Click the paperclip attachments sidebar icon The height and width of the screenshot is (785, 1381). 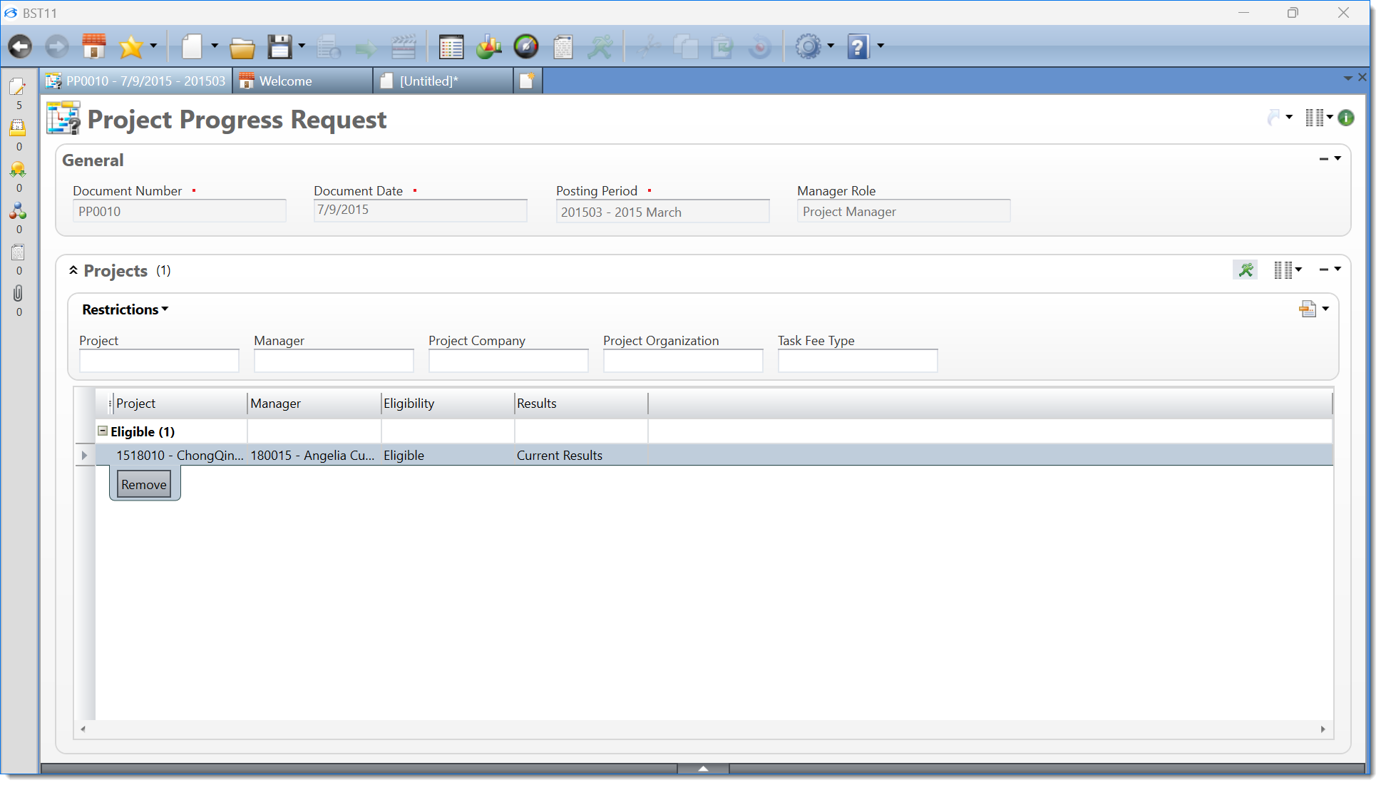[x=18, y=294]
